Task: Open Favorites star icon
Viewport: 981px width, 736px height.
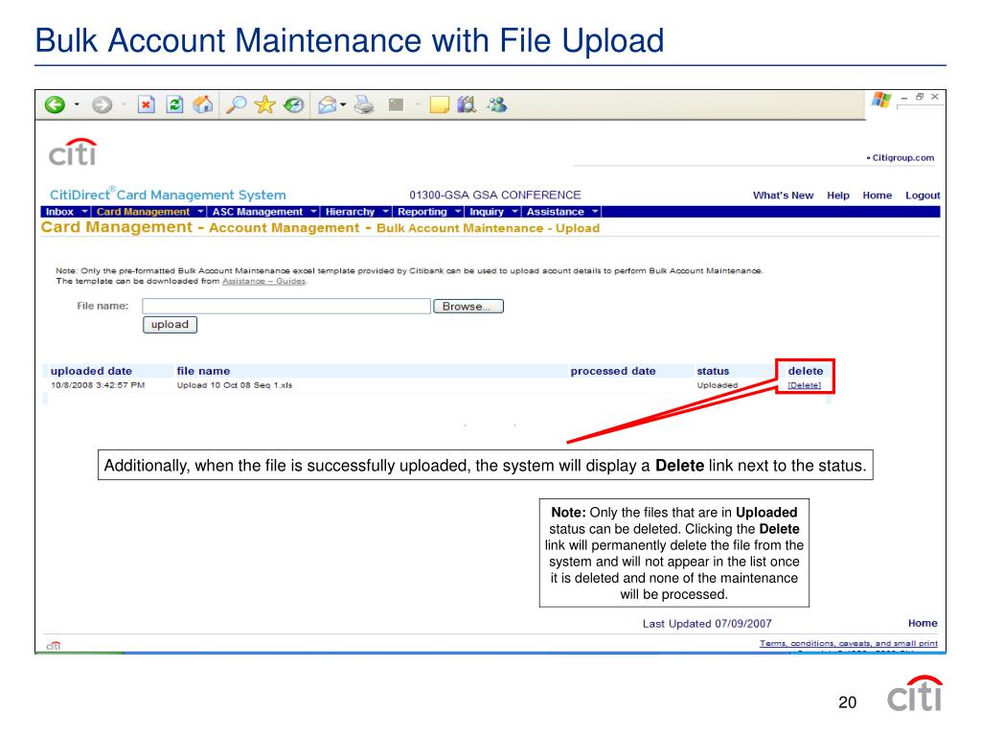Action: coord(265,104)
